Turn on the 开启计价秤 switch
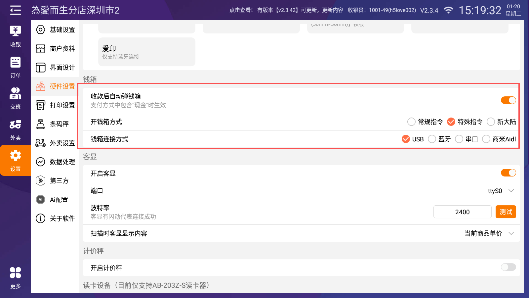Viewport: 529px width, 298px height. [x=508, y=267]
